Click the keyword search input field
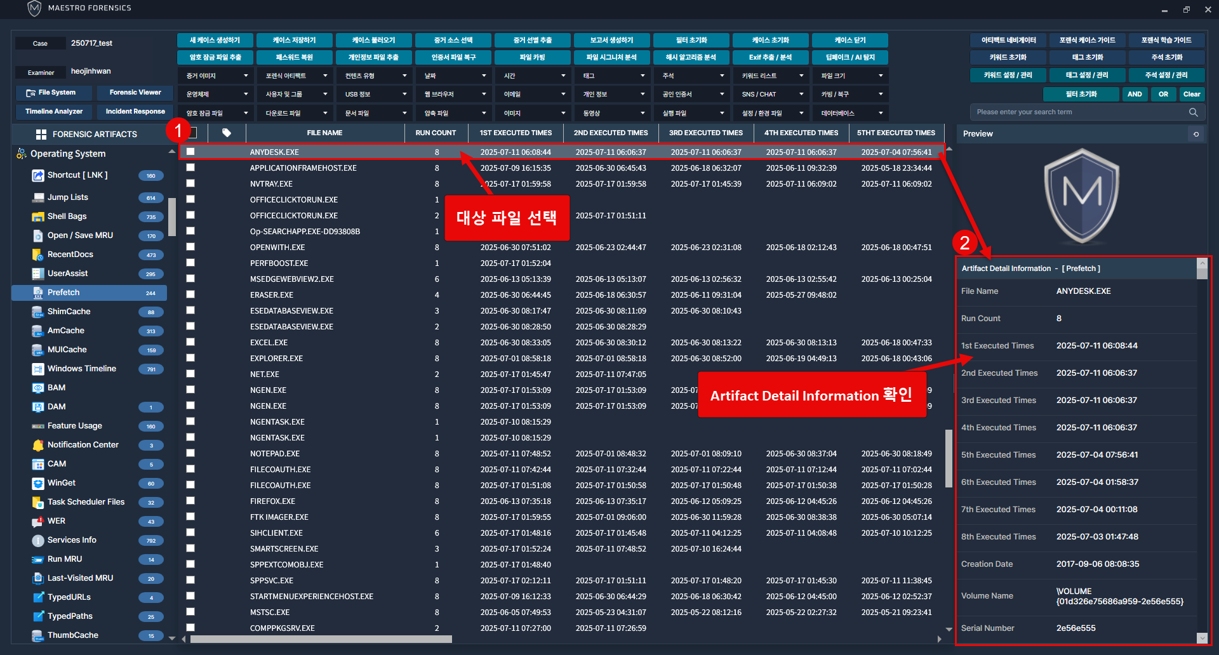 coord(1079,112)
